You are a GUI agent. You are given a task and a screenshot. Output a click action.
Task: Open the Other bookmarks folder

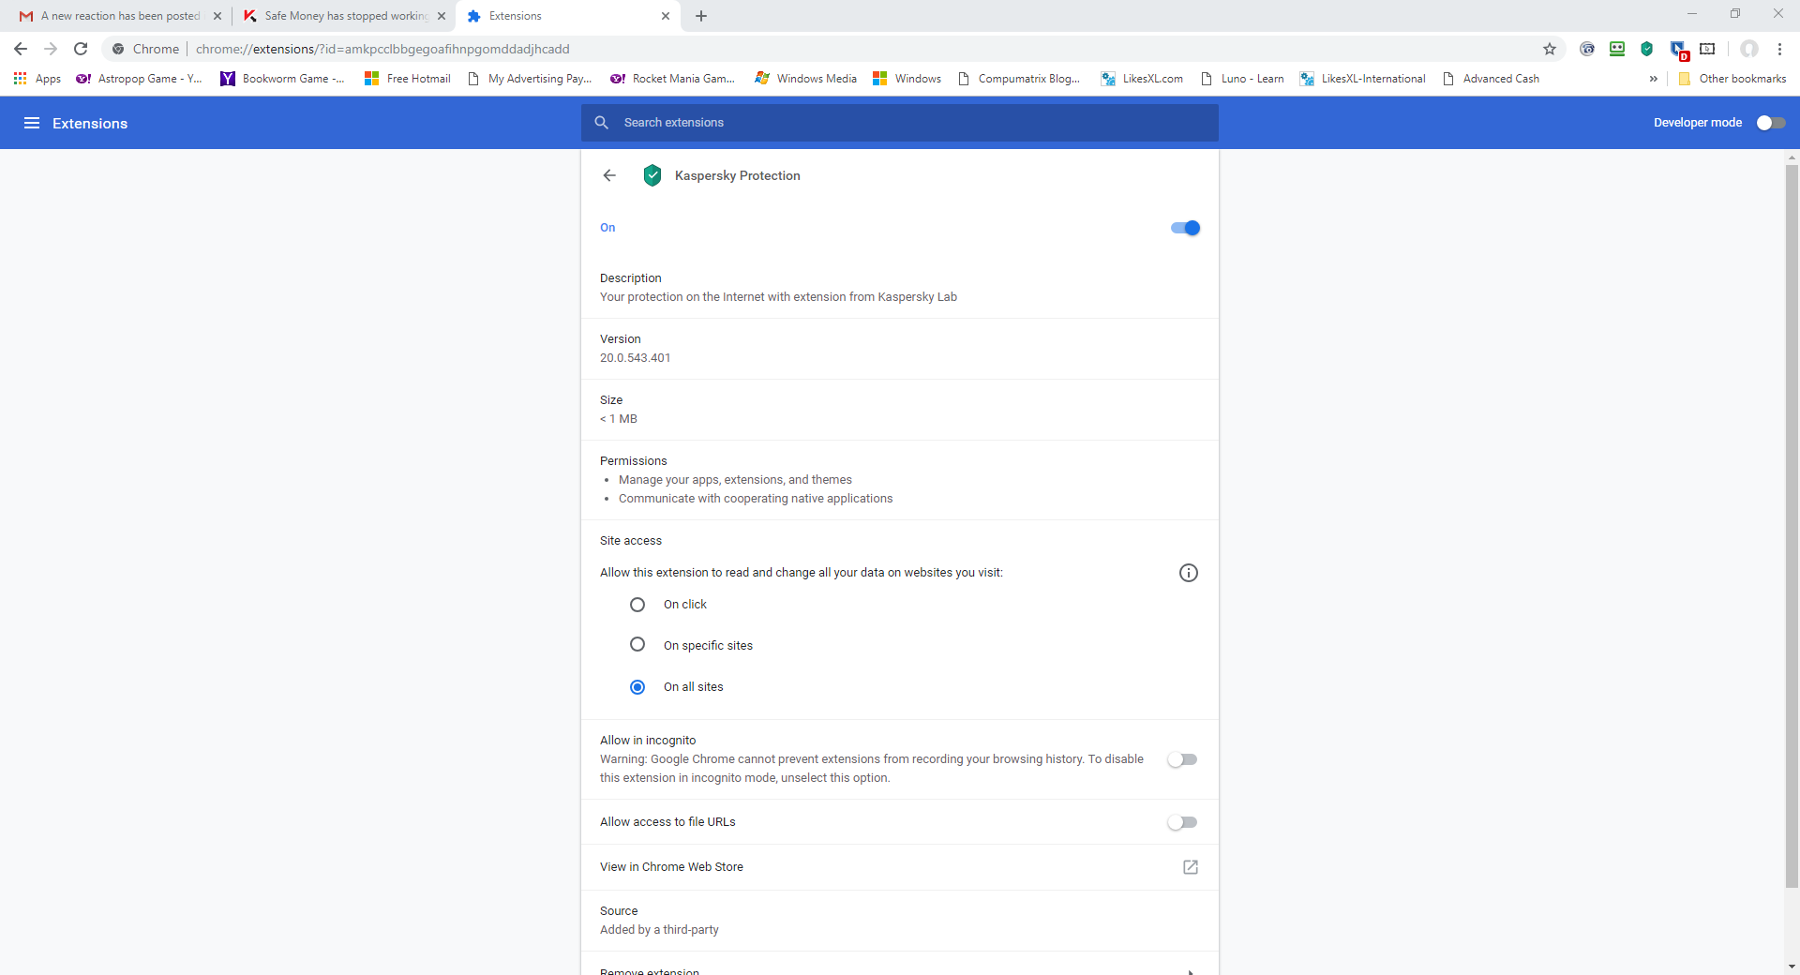pos(1732,79)
